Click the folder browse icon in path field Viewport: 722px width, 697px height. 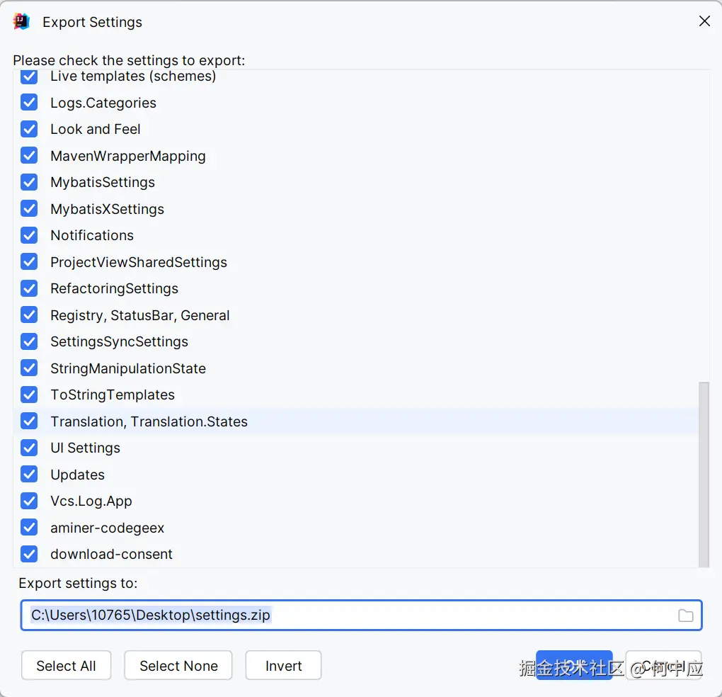[x=685, y=615]
